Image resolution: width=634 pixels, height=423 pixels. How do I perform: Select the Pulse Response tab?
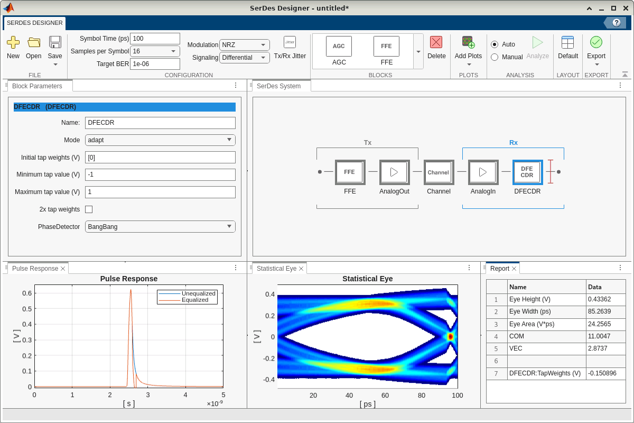[35, 269]
